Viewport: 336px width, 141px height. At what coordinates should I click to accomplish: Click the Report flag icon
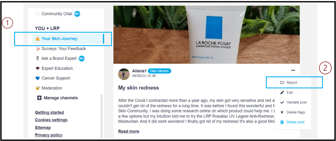tap(282, 83)
